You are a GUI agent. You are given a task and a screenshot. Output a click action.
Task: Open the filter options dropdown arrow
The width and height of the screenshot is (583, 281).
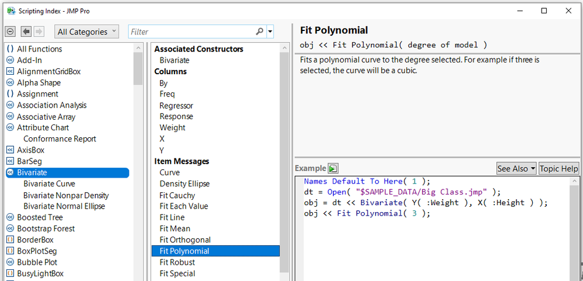point(270,32)
